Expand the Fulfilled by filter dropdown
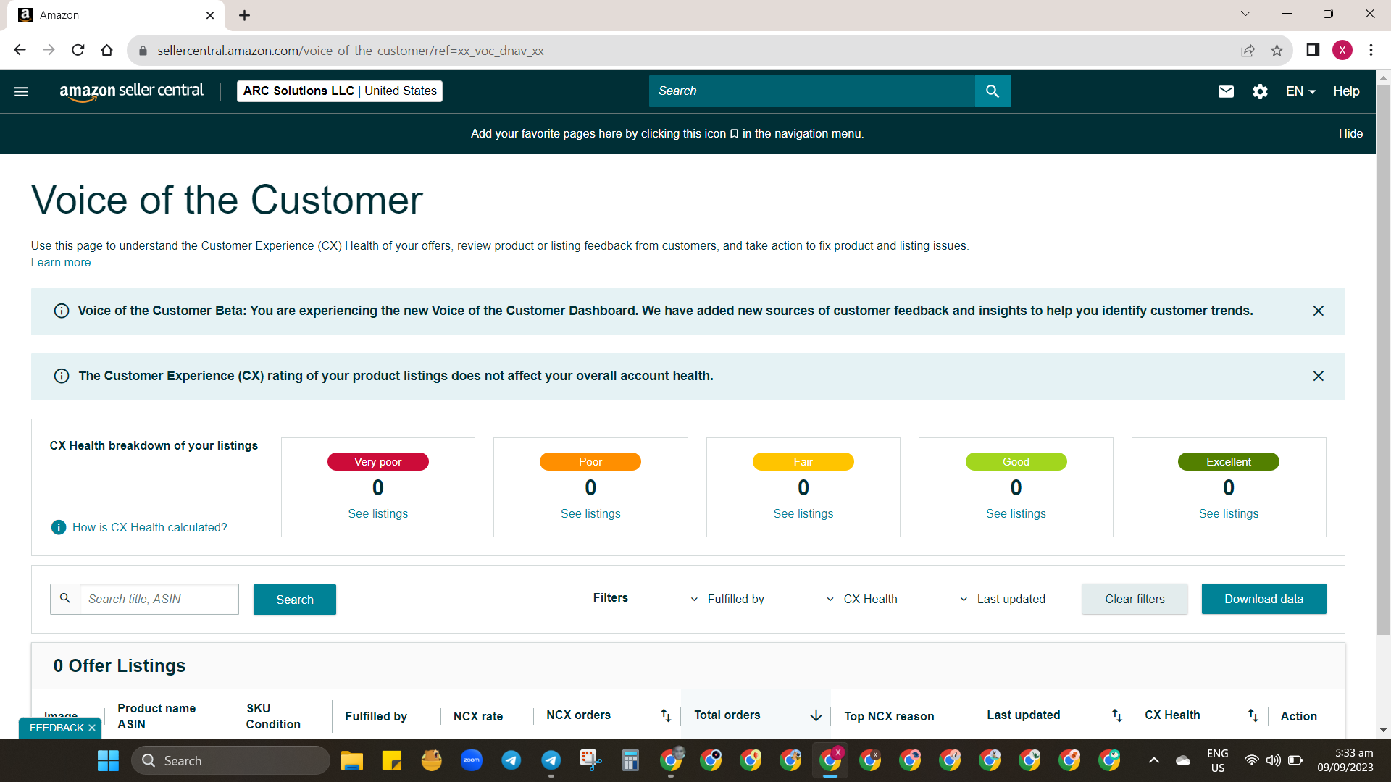The height and width of the screenshot is (782, 1391). pos(729,599)
